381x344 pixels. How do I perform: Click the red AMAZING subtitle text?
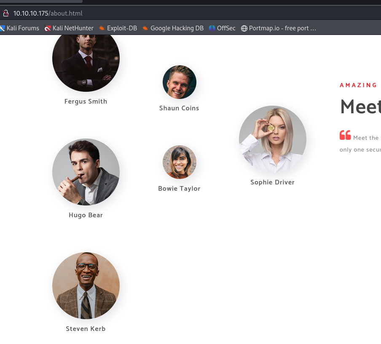tap(358, 85)
